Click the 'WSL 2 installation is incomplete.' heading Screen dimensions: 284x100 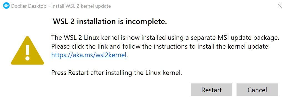pos(110,22)
